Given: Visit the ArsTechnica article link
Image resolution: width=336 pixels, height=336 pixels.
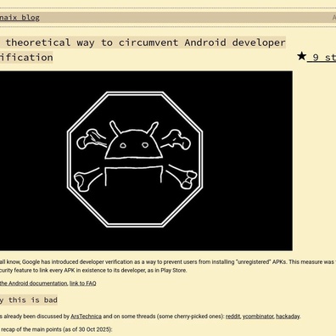Looking at the screenshot, I should coord(86,316).
